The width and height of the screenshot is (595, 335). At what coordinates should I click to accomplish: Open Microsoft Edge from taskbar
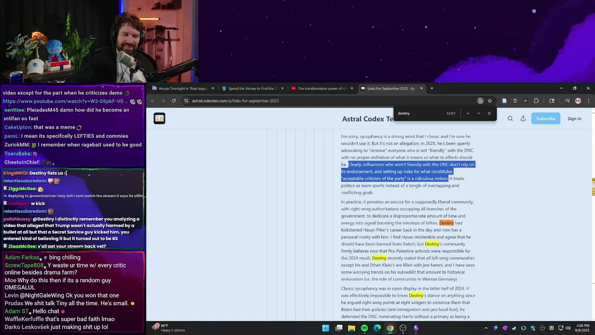[x=377, y=328]
